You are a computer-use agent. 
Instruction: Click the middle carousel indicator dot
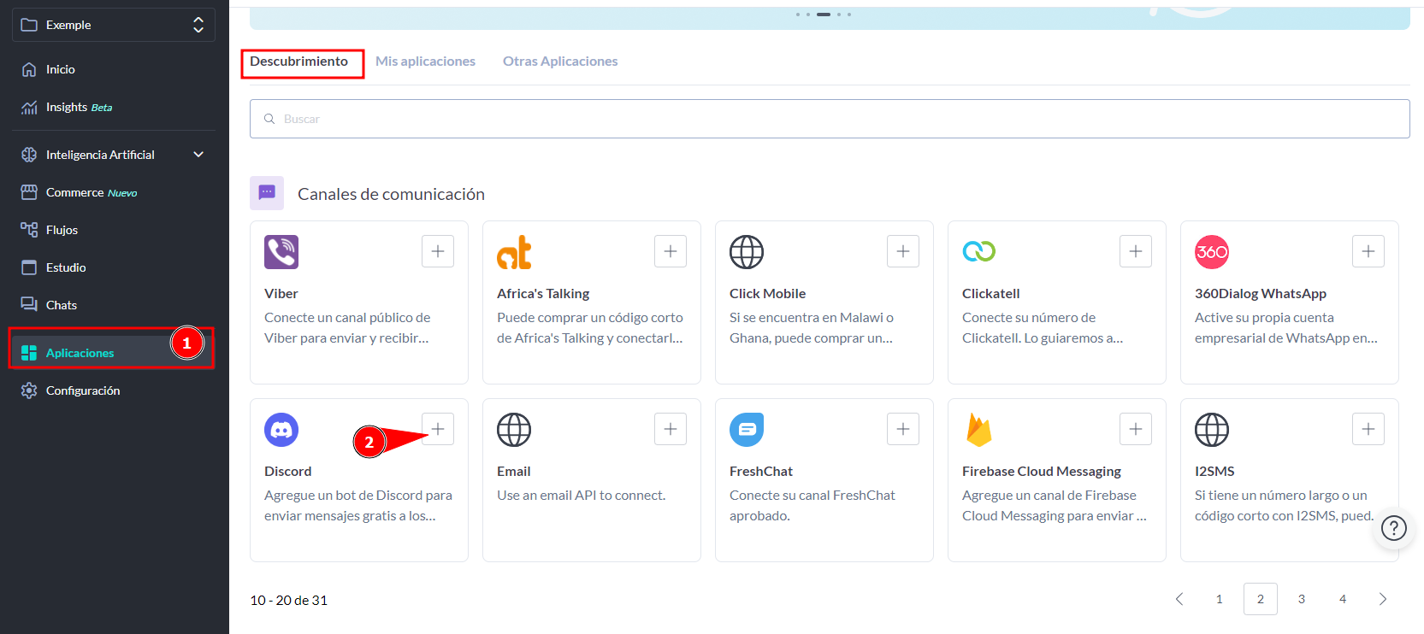tap(823, 15)
